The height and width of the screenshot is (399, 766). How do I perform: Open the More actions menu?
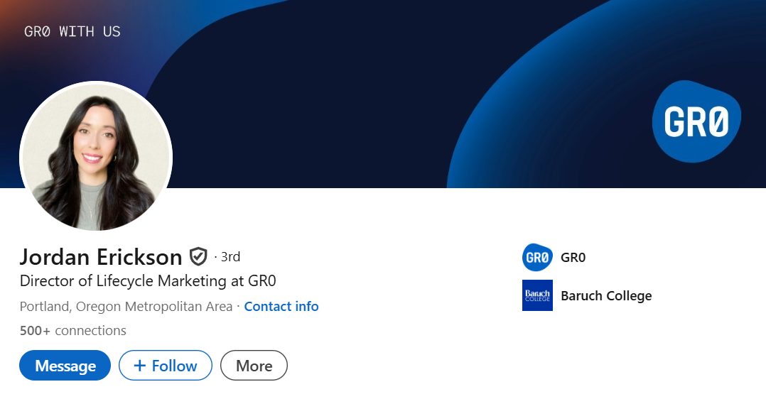coord(254,366)
